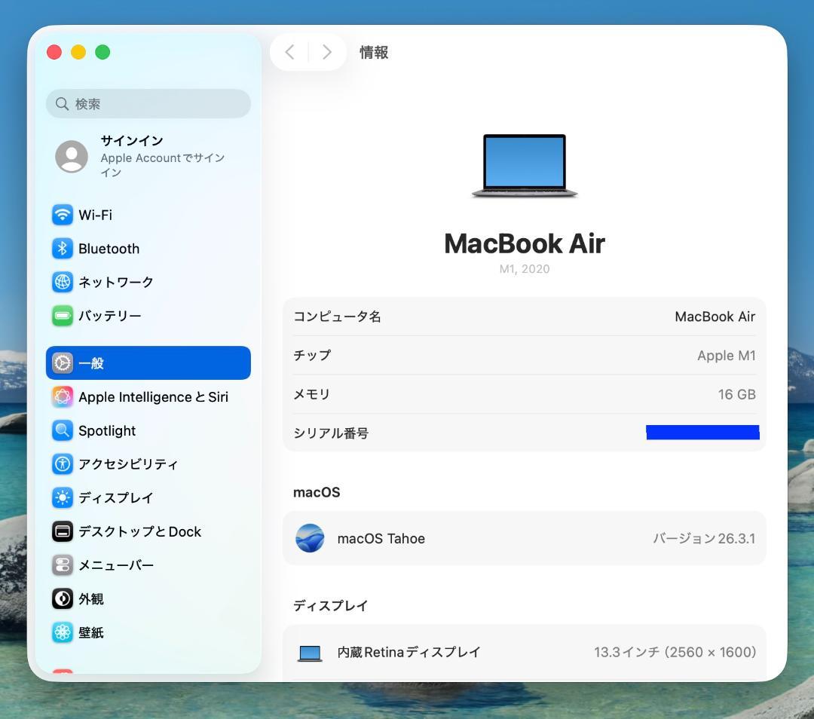This screenshot has height=719, width=814.
Task: Click the チップ row label
Action: [312, 355]
